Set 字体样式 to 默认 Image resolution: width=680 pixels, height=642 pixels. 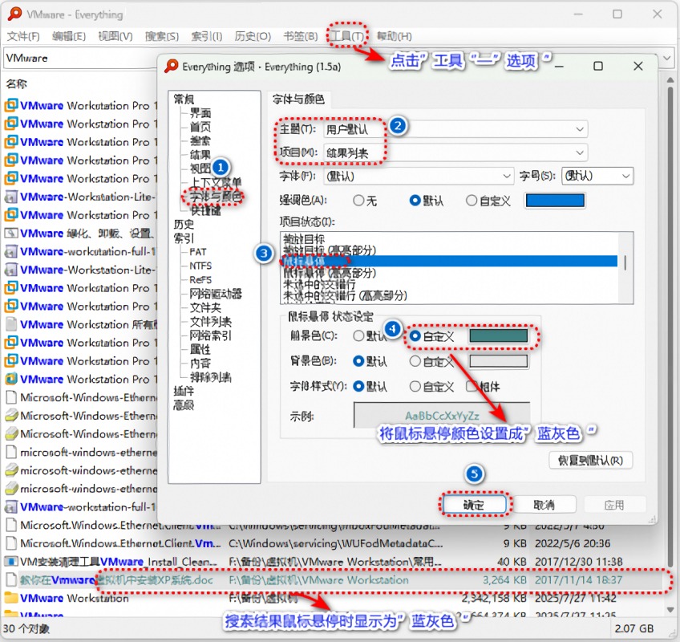[358, 386]
